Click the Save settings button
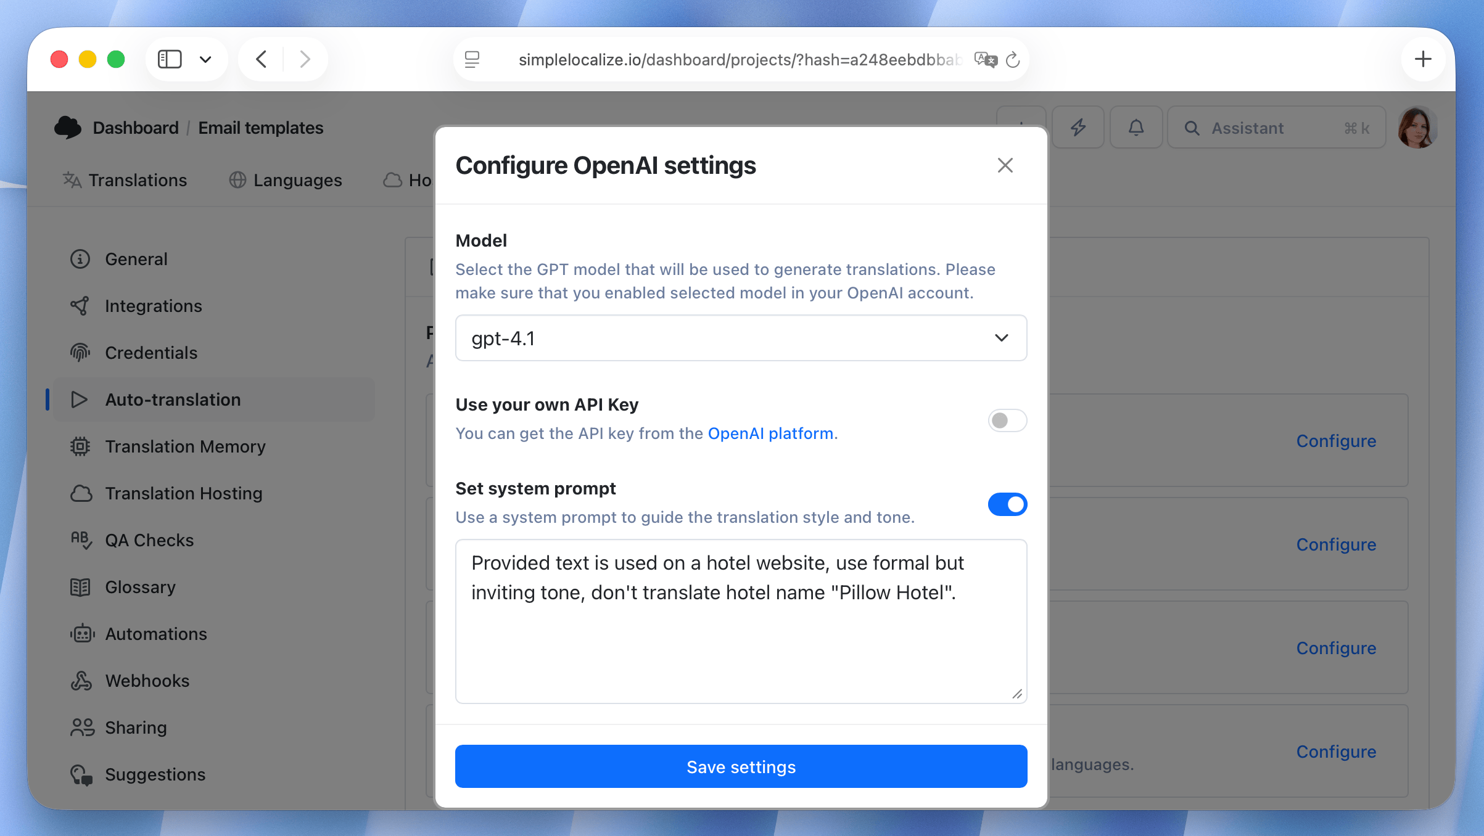Viewport: 1484px width, 836px height. click(x=741, y=766)
